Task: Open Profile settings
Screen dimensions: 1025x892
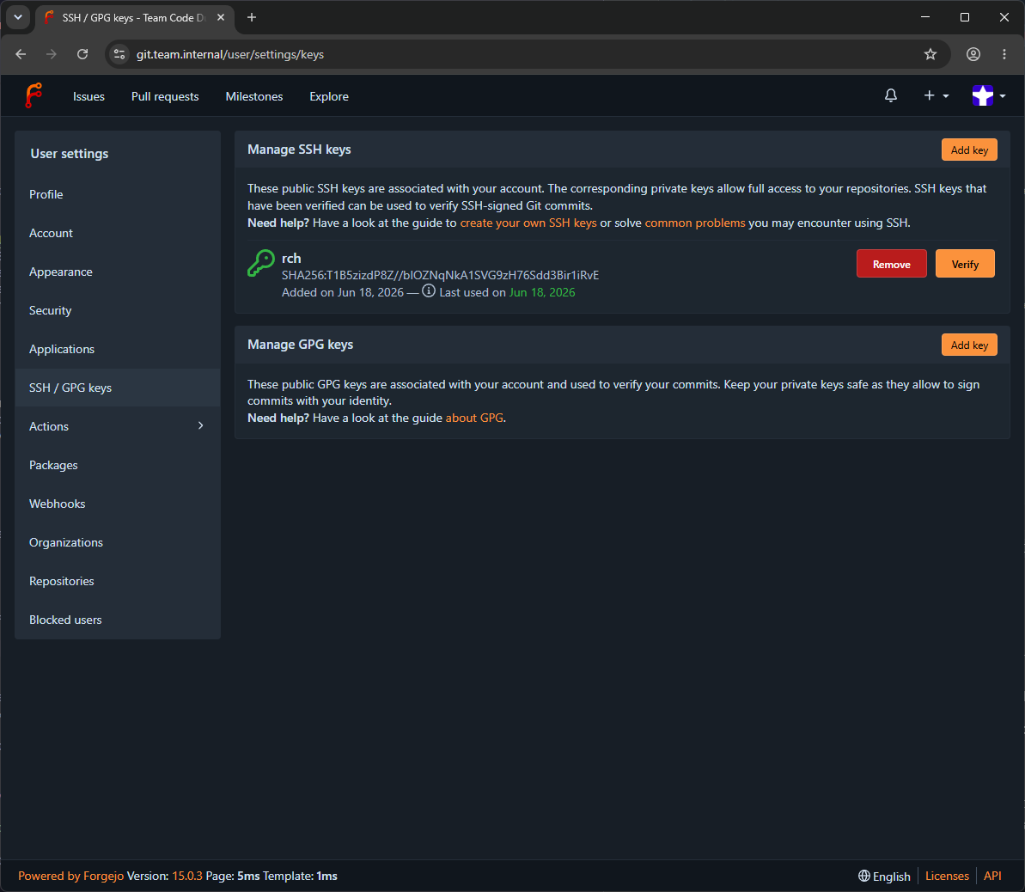Action: click(118, 194)
